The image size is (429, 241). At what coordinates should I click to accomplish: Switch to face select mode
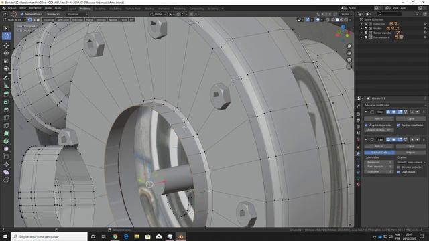(38, 19)
